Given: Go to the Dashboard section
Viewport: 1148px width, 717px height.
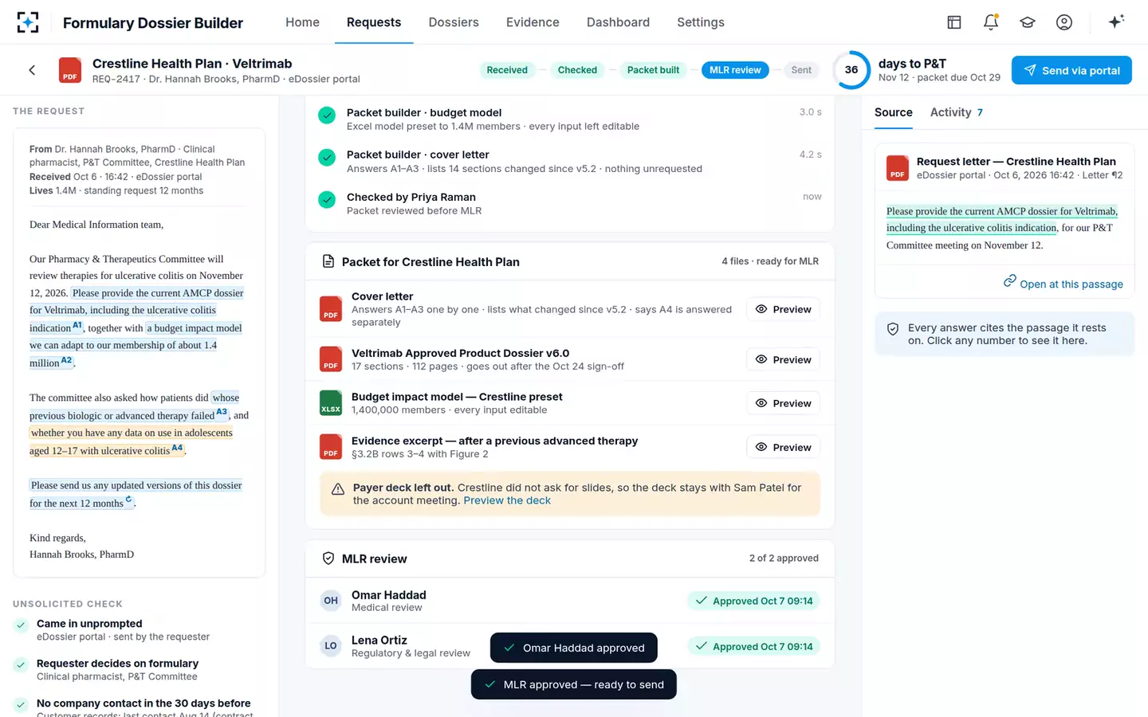Looking at the screenshot, I should (x=618, y=22).
